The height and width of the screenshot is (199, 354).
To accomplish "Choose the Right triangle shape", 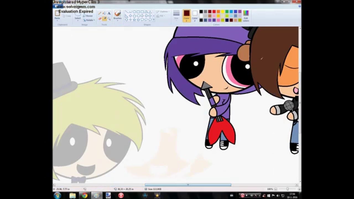I will coord(127,16).
